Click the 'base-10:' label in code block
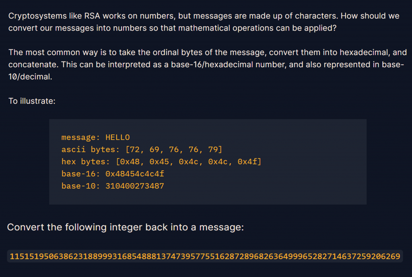The image size is (412, 277). 81,186
